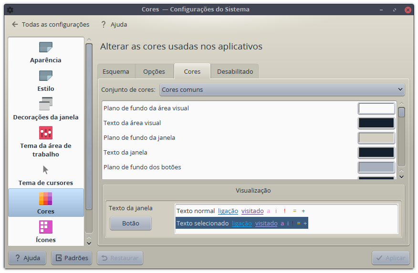The width and height of the screenshot is (418, 273).
Task: Click the Botão preview button
Action: pos(131,223)
